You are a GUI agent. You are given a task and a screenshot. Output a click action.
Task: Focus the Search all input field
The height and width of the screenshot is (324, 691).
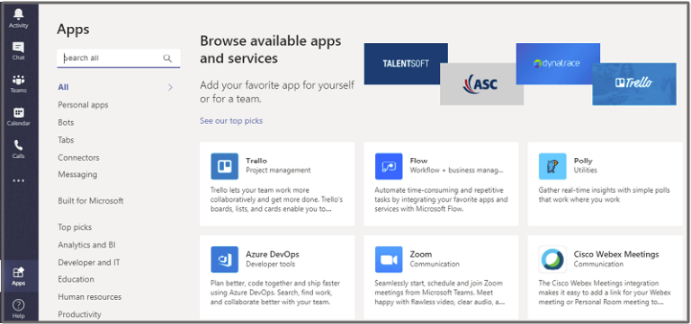coord(119,58)
